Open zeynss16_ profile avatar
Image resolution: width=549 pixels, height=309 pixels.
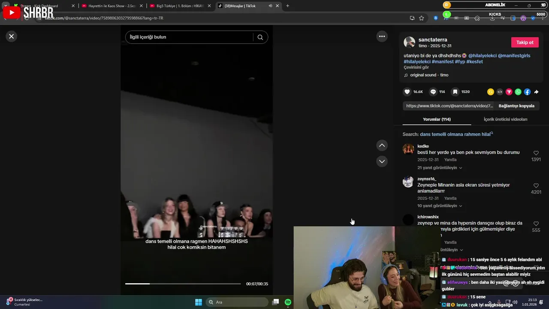coord(408,182)
